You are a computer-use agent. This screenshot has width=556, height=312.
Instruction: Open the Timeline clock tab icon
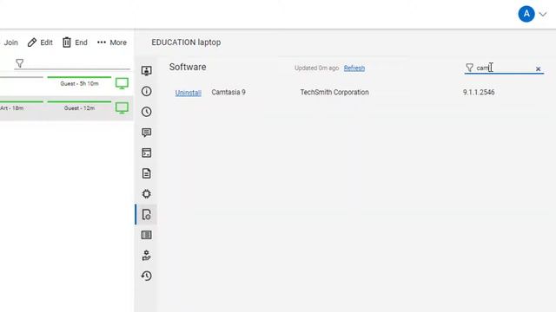(147, 112)
